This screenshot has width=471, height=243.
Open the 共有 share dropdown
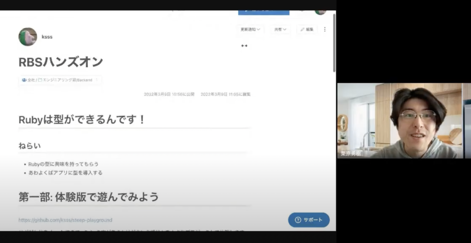[x=280, y=29]
